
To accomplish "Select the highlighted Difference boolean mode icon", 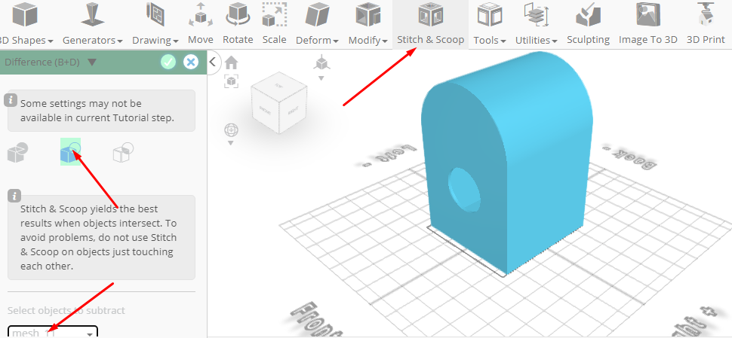I will coord(70,152).
